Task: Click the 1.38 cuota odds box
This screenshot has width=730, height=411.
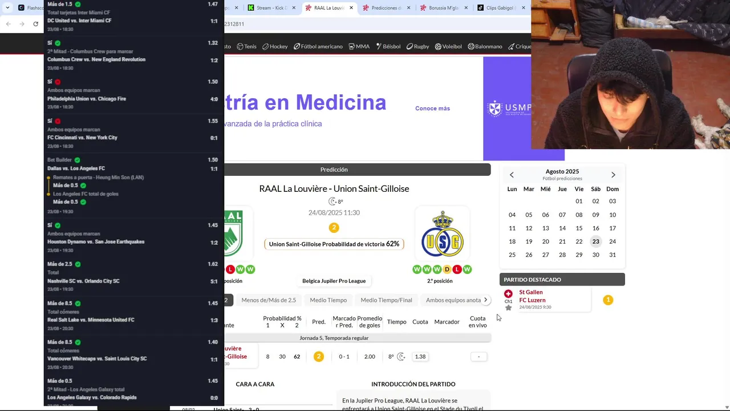Action: 420,357
